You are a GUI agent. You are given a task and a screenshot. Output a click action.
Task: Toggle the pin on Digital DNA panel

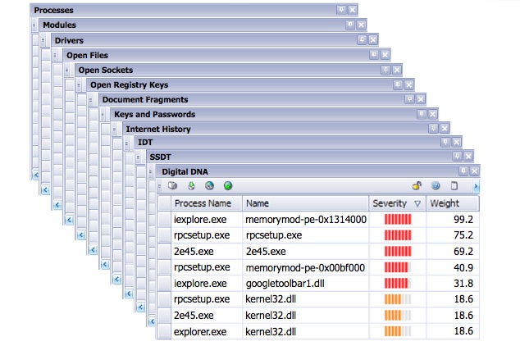pos(462,171)
